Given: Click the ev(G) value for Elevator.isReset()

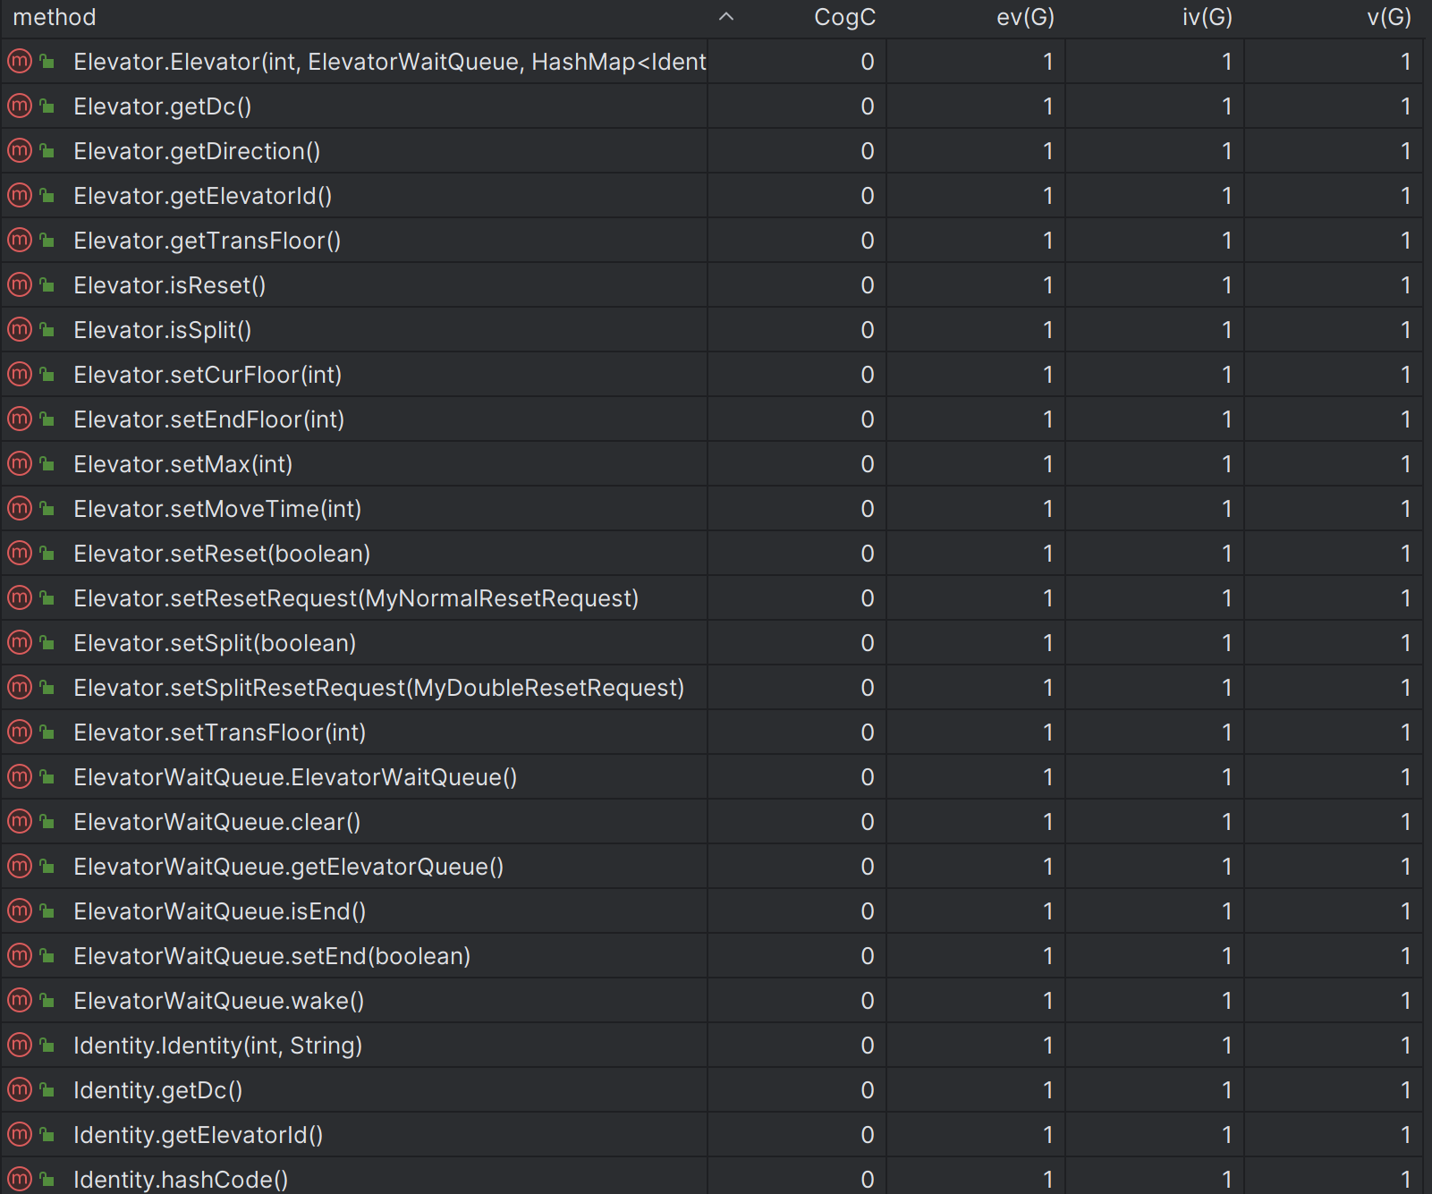Looking at the screenshot, I should 1047,285.
